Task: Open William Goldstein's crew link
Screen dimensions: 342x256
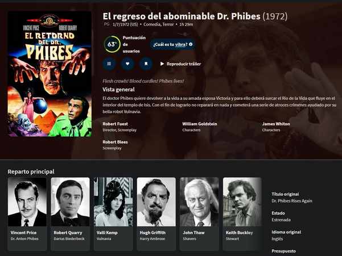Action: pyautogui.click(x=200, y=124)
